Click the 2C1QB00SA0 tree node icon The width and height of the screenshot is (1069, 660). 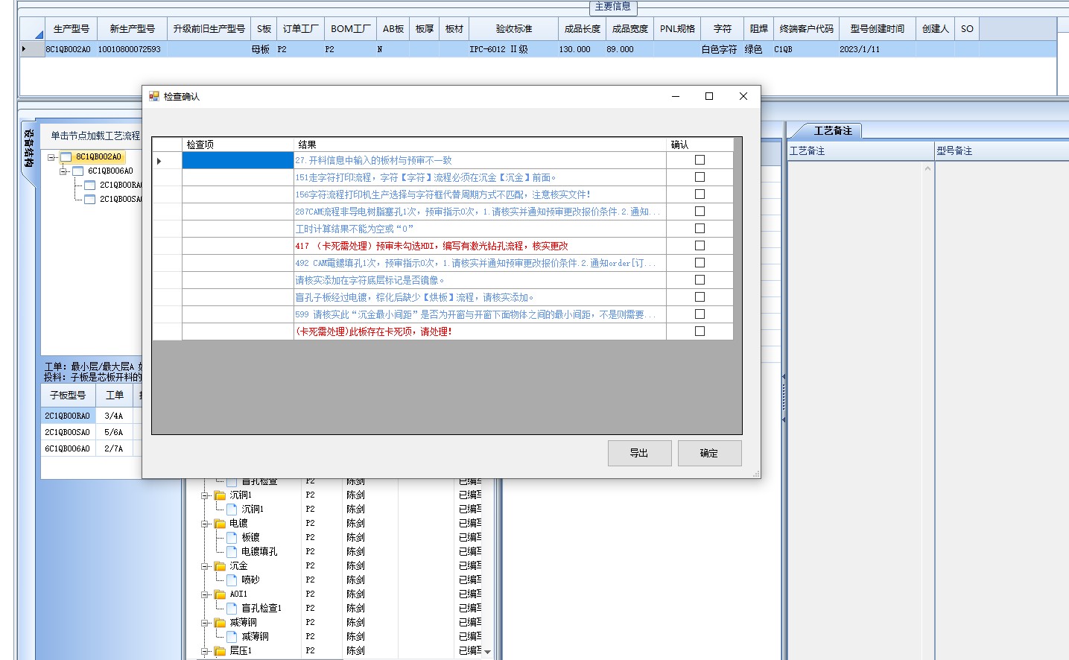(90, 200)
